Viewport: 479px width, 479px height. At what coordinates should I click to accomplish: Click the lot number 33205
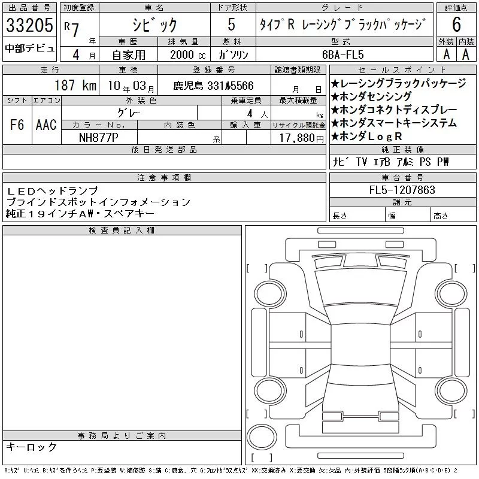coord(29,25)
